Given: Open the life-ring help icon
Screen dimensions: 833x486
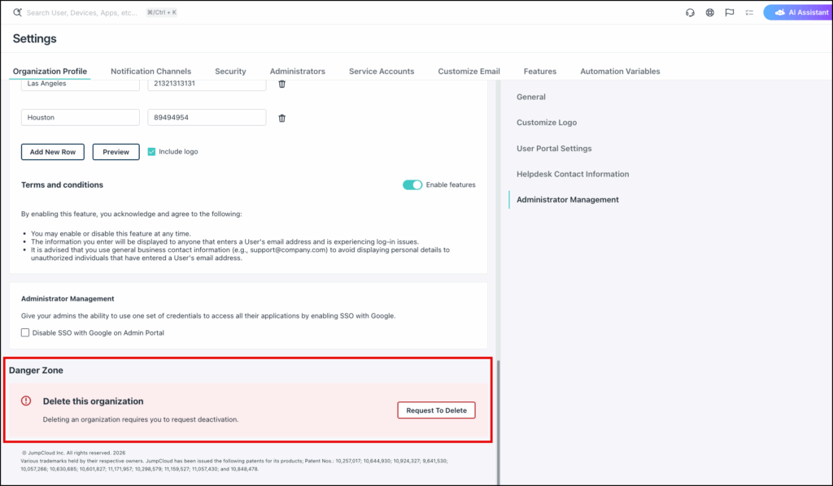Looking at the screenshot, I should (x=710, y=13).
